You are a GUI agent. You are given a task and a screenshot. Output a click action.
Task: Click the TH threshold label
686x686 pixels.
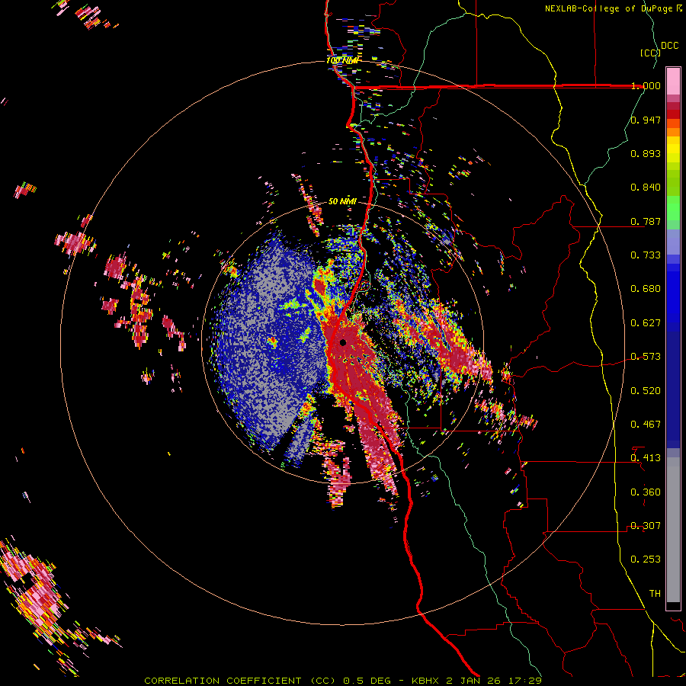[x=655, y=594]
